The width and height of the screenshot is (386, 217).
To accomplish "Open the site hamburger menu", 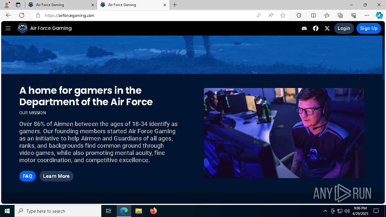I will click(x=8, y=28).
